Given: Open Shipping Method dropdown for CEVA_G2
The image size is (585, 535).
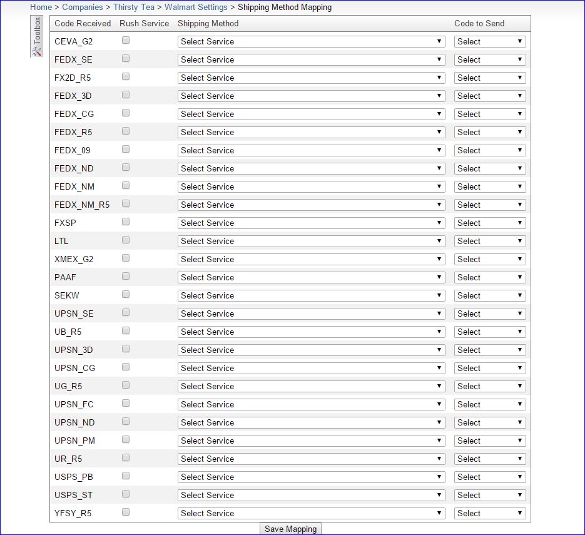Looking at the screenshot, I should click(x=312, y=41).
